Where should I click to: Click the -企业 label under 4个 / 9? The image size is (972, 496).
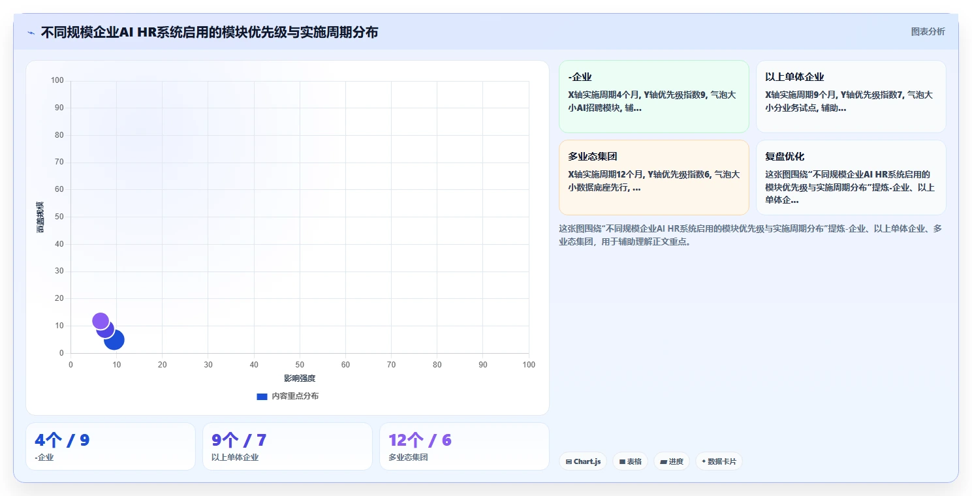click(44, 457)
